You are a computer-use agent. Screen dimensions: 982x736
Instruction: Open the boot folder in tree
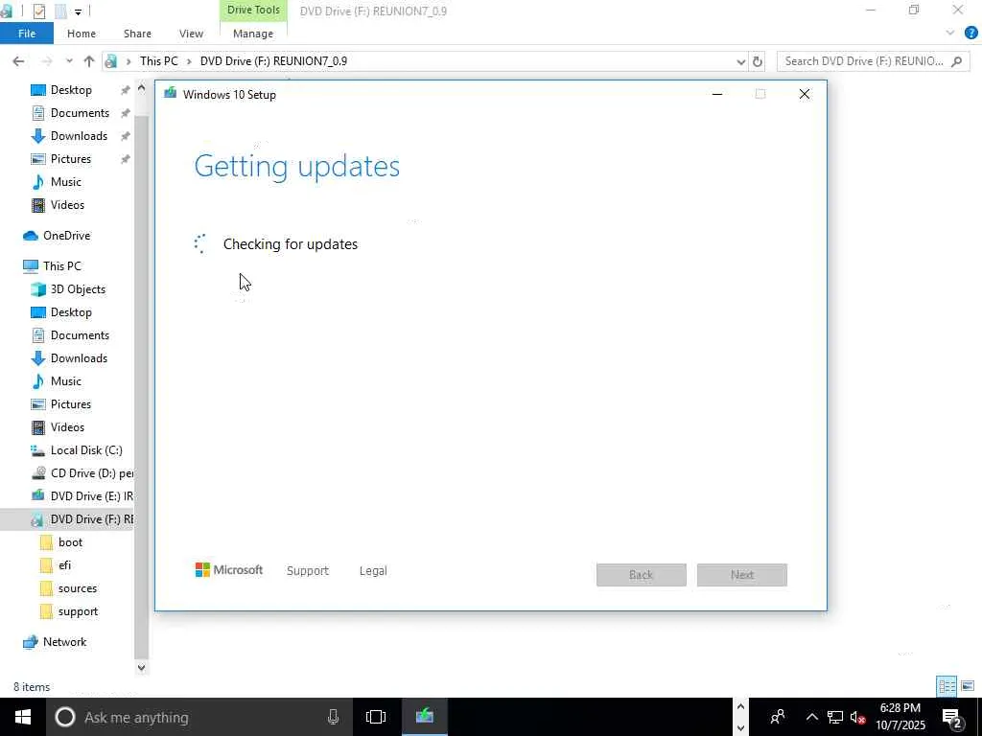coord(70,542)
